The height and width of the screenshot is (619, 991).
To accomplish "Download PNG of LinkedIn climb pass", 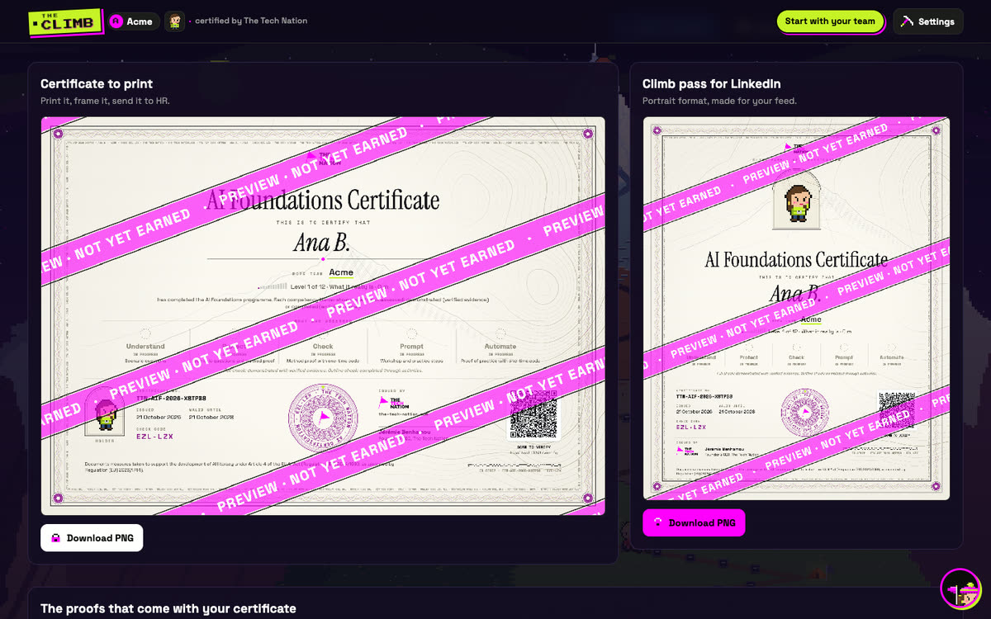I will 694,523.
